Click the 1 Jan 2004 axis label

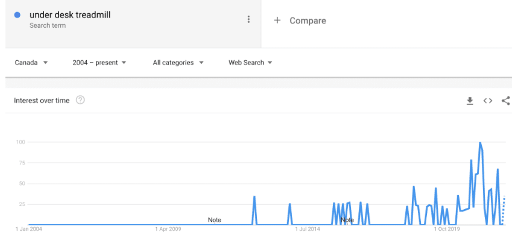tap(29, 230)
